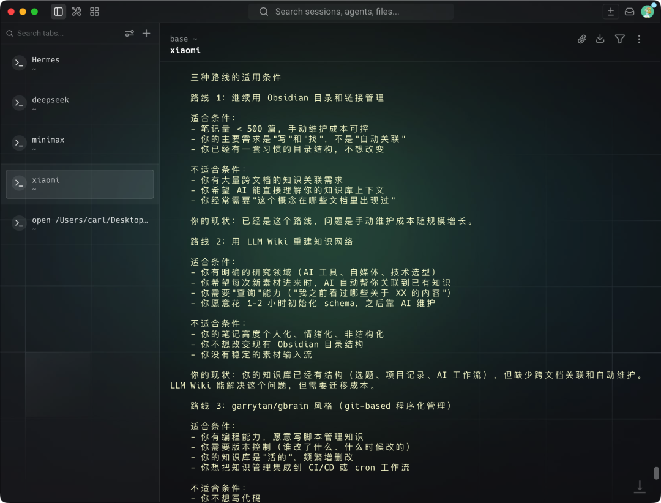Click the line '- 你不想改变现有 Obsidian 目录结构'
661x503 pixels.
pyautogui.click(x=277, y=345)
